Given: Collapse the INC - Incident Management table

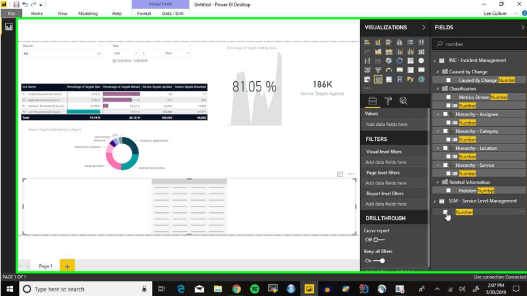Looking at the screenshot, I should [x=435, y=60].
